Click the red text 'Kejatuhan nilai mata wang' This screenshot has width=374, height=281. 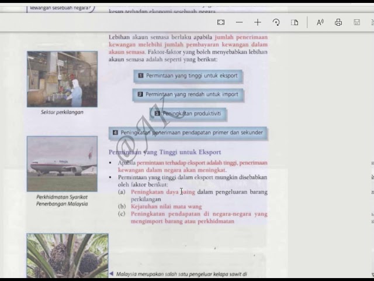[166, 207]
